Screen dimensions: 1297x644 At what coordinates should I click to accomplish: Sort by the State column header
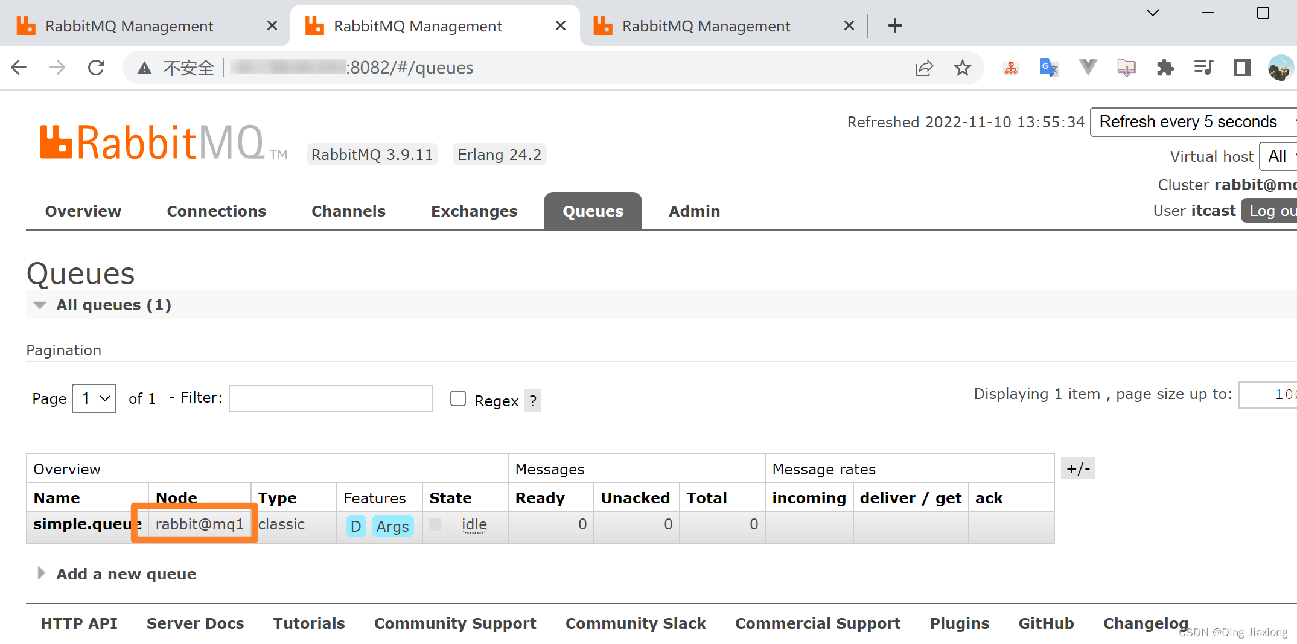pos(450,498)
